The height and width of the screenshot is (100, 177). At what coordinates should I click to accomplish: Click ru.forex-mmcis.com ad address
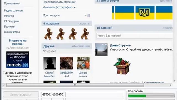[x=18, y=48]
